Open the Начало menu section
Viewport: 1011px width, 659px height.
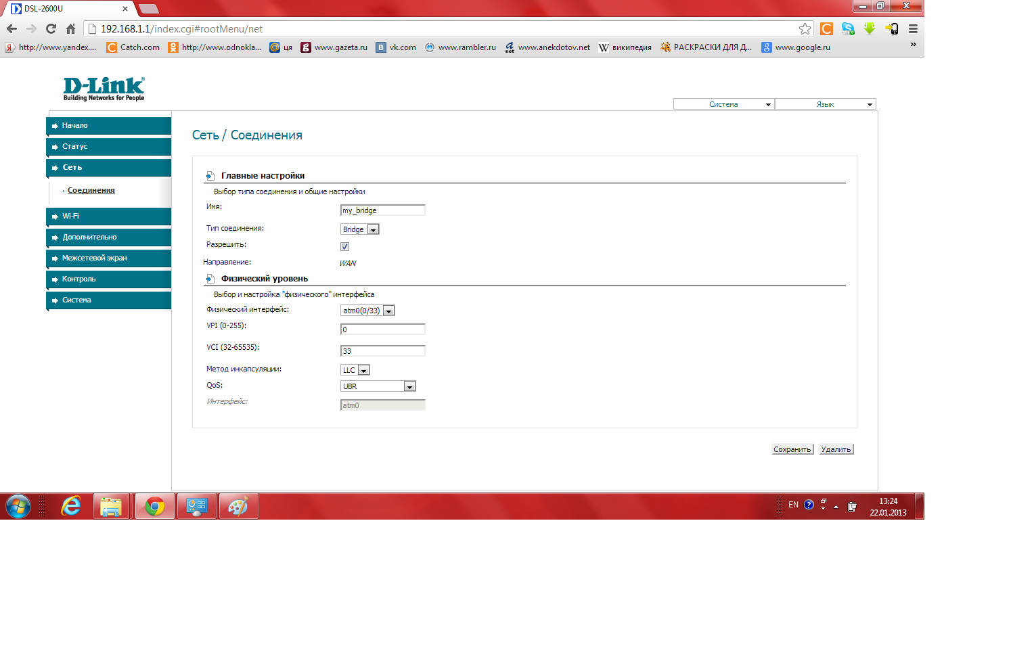click(109, 126)
